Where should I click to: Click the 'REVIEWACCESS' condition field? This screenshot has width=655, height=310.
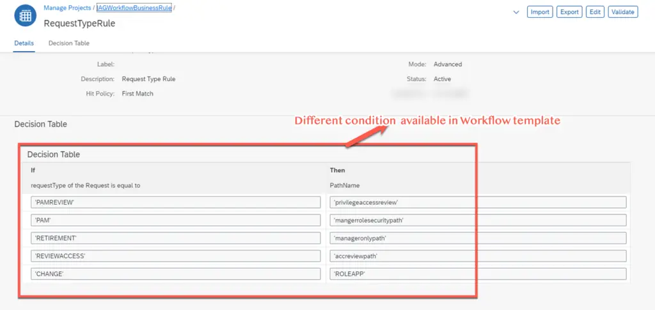point(176,256)
